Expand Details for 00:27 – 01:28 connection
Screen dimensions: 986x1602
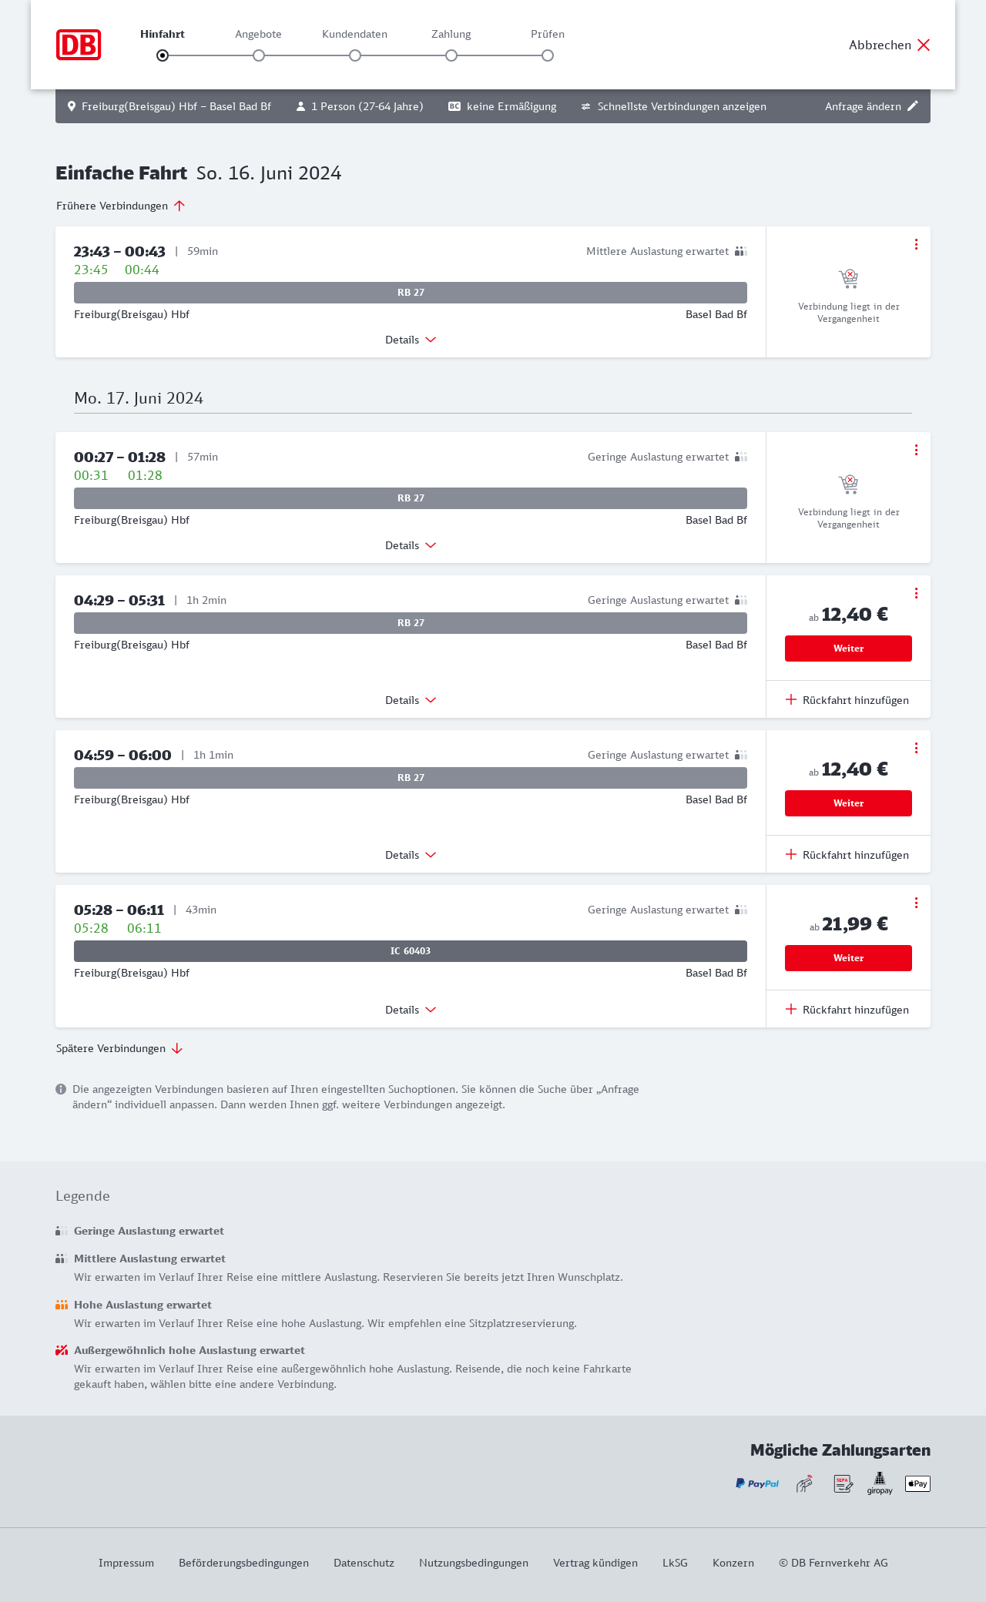[411, 545]
